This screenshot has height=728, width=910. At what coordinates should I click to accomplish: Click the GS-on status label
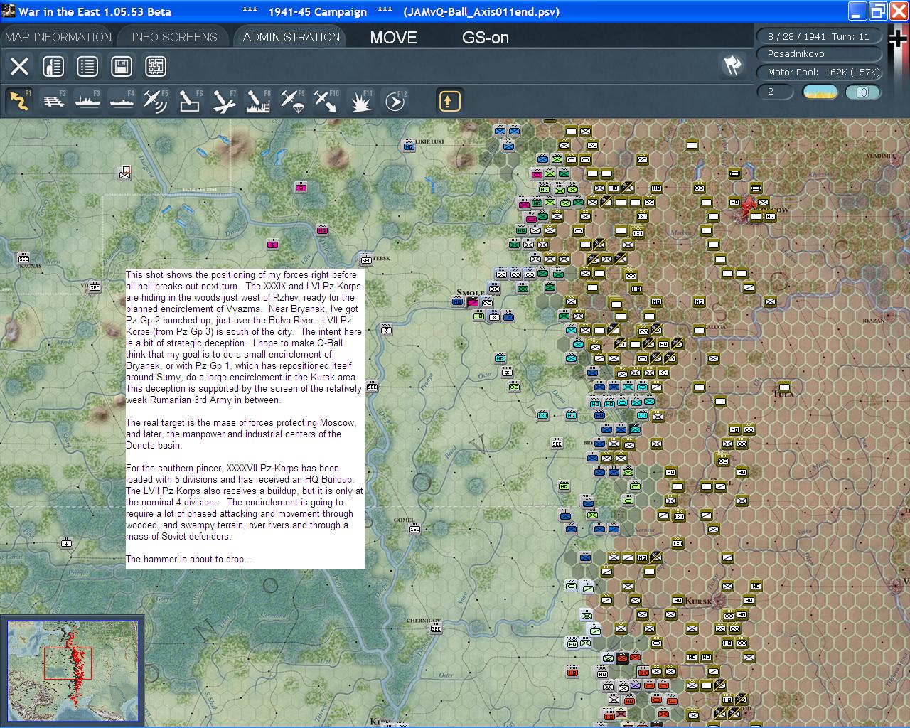pyautogui.click(x=486, y=38)
